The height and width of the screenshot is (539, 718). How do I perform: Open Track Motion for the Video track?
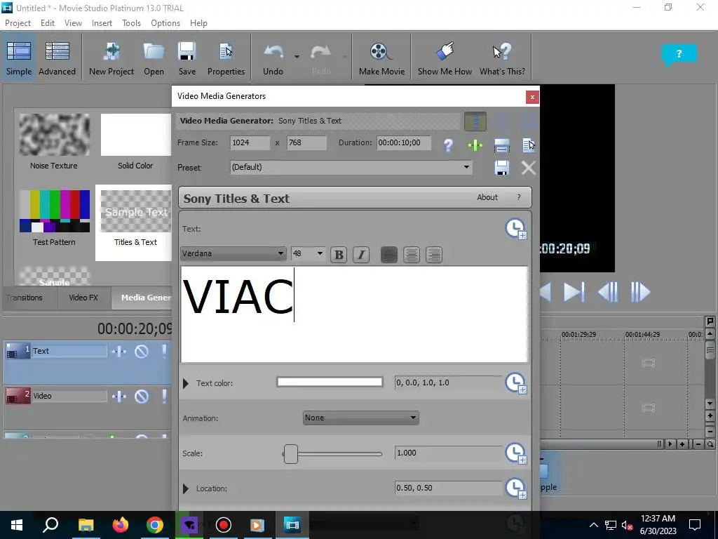119,397
